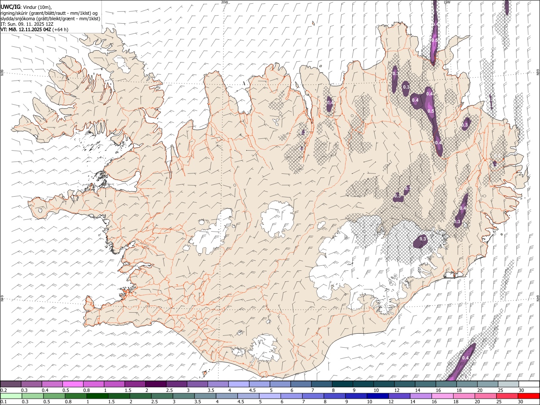This screenshot has height=405, width=540.
Task: Pick the top-row legend swatch labeled 1.5
Action: tap(135, 384)
